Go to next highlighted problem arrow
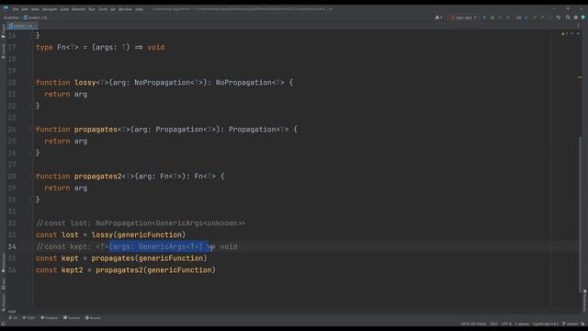Screen dimensions: 588x331 pos(578,34)
